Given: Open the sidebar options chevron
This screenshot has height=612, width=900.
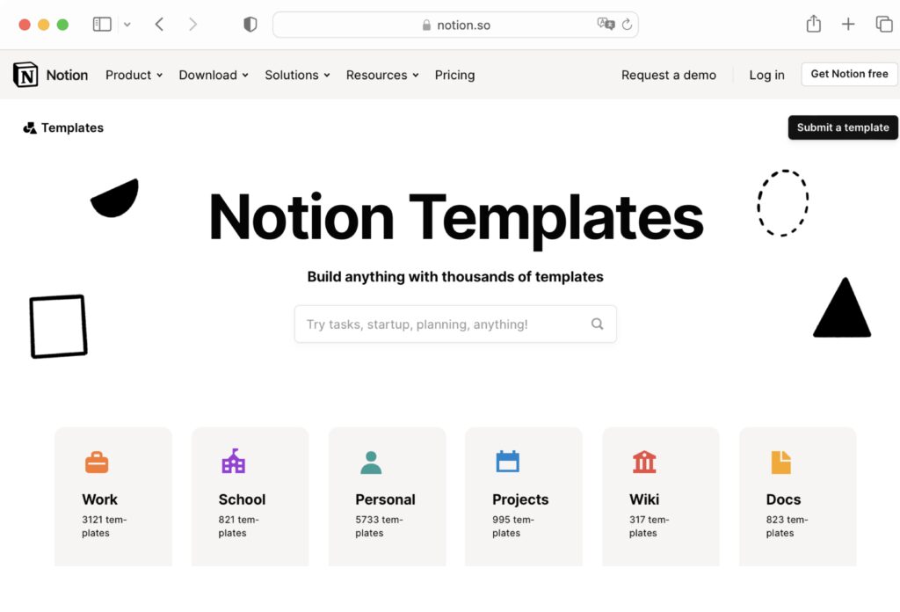Looking at the screenshot, I should click(127, 25).
